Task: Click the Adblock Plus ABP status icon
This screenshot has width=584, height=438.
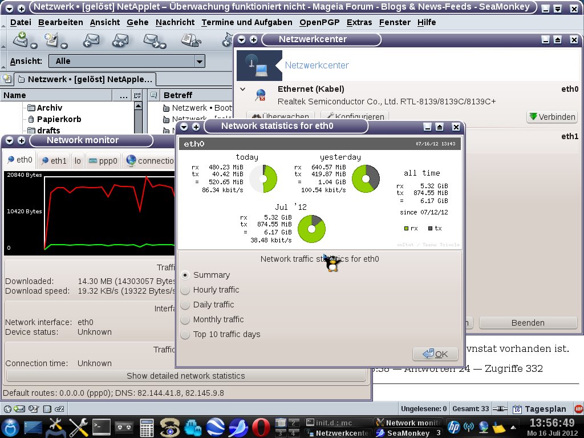Action: click(x=578, y=409)
